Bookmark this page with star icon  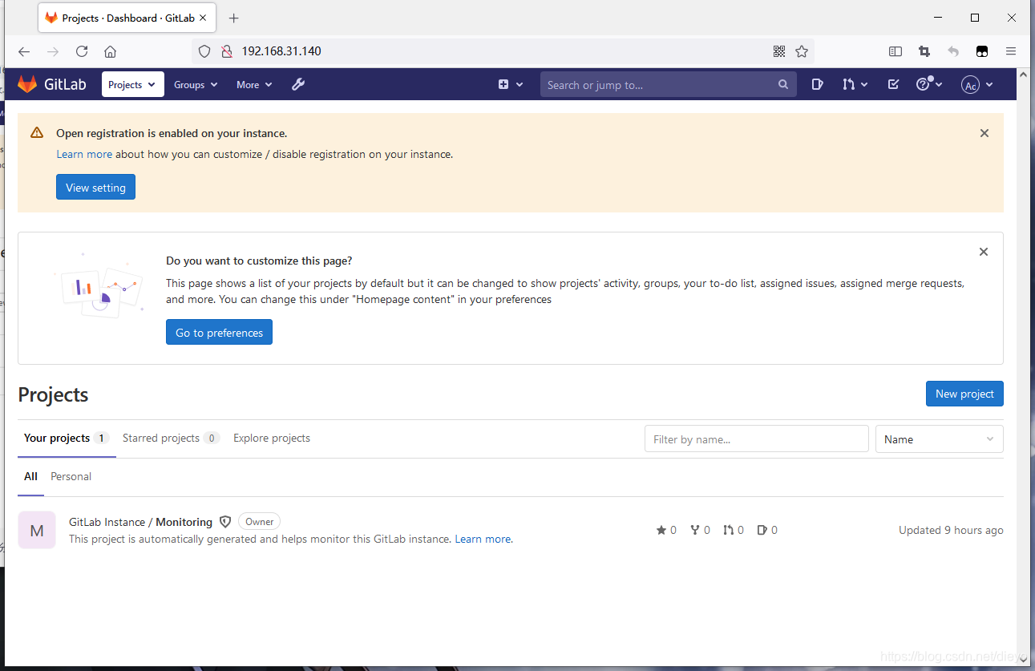pos(802,51)
